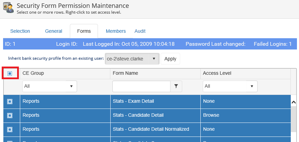Open the Access Level filter dropdown
The width and height of the screenshot is (299, 142).
coord(230,86)
